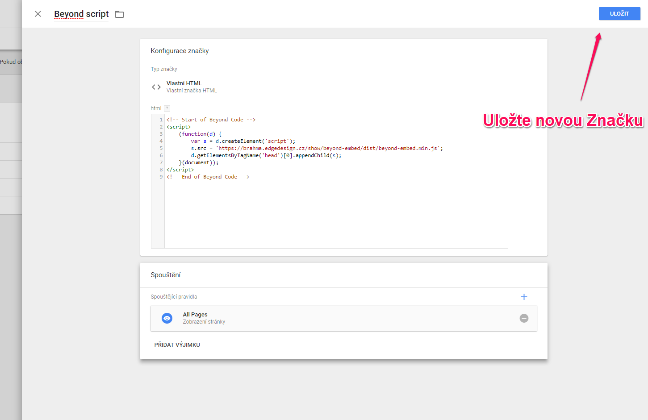Click the appendChild code line
The image size is (648, 420).
point(266,155)
